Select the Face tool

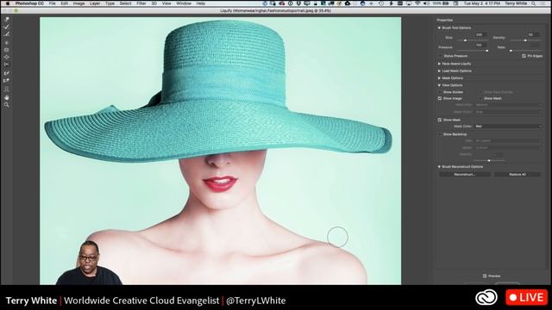(7, 89)
